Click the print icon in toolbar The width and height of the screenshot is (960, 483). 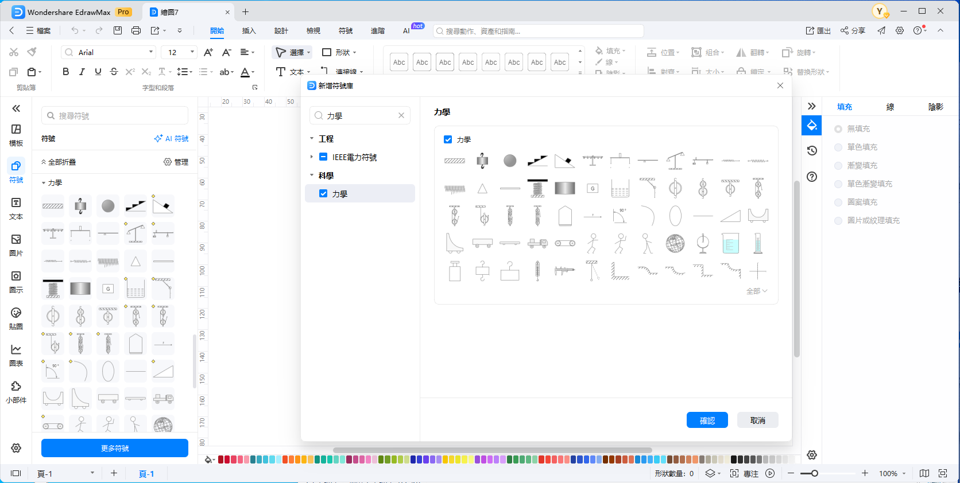point(136,30)
